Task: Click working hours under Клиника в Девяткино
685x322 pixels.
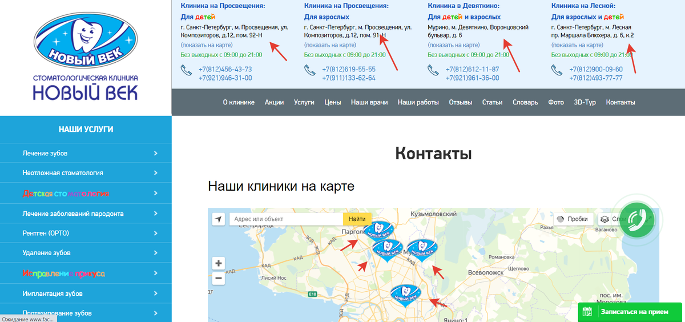Action: tap(468, 55)
